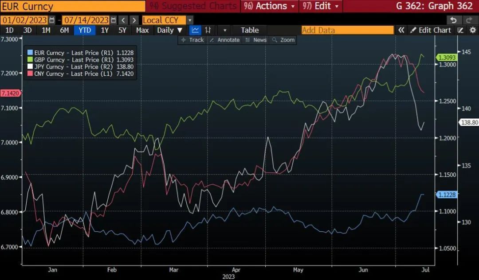Enable the Zoom tool on chart
This screenshot has width=479, height=280.
pos(283,40)
